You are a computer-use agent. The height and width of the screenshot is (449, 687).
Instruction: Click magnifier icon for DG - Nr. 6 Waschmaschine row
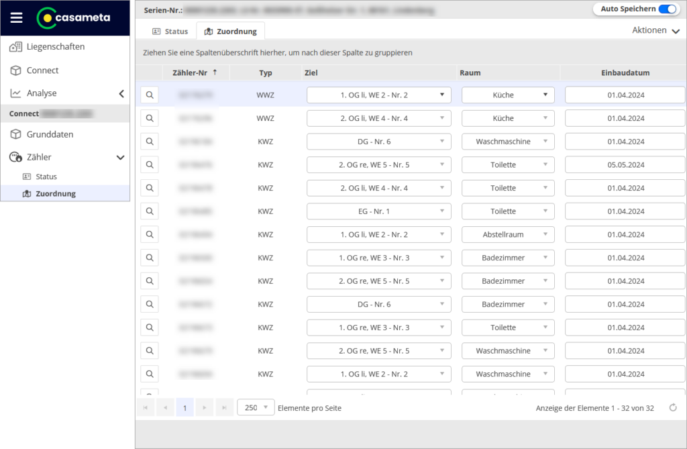click(150, 142)
